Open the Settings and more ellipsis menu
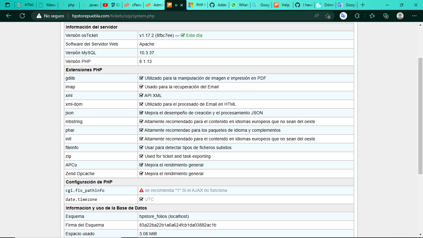The height and width of the screenshot is (238, 423). pyautogui.click(x=414, y=16)
